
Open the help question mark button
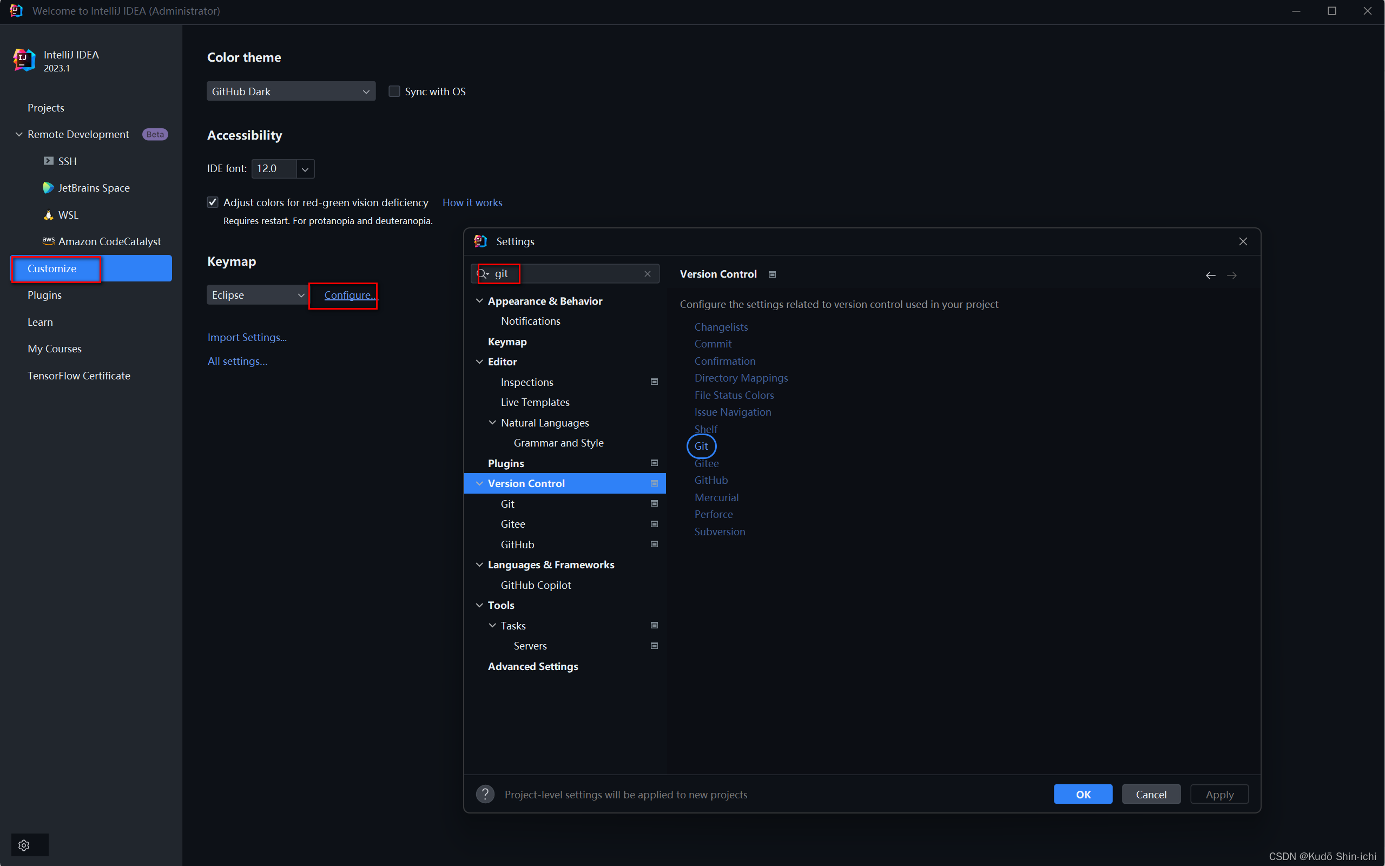(485, 795)
